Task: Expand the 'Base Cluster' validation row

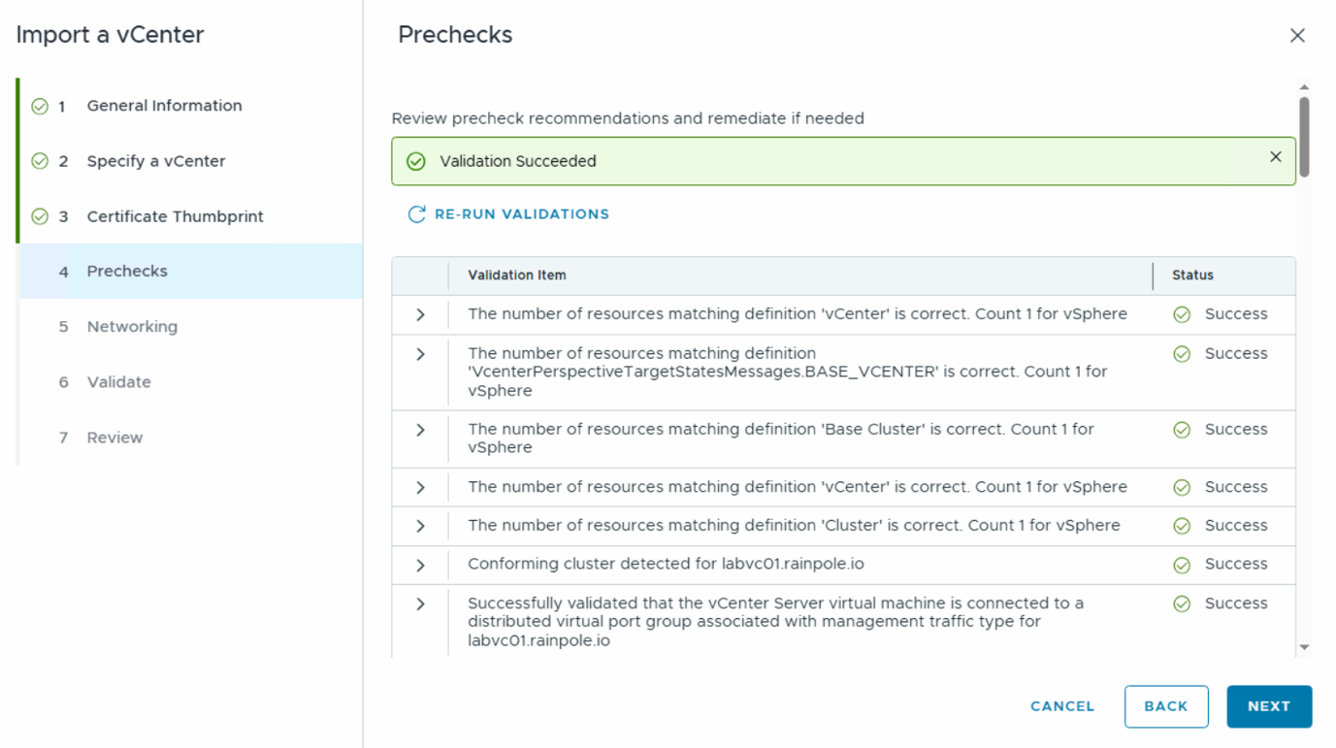Action: tap(420, 430)
